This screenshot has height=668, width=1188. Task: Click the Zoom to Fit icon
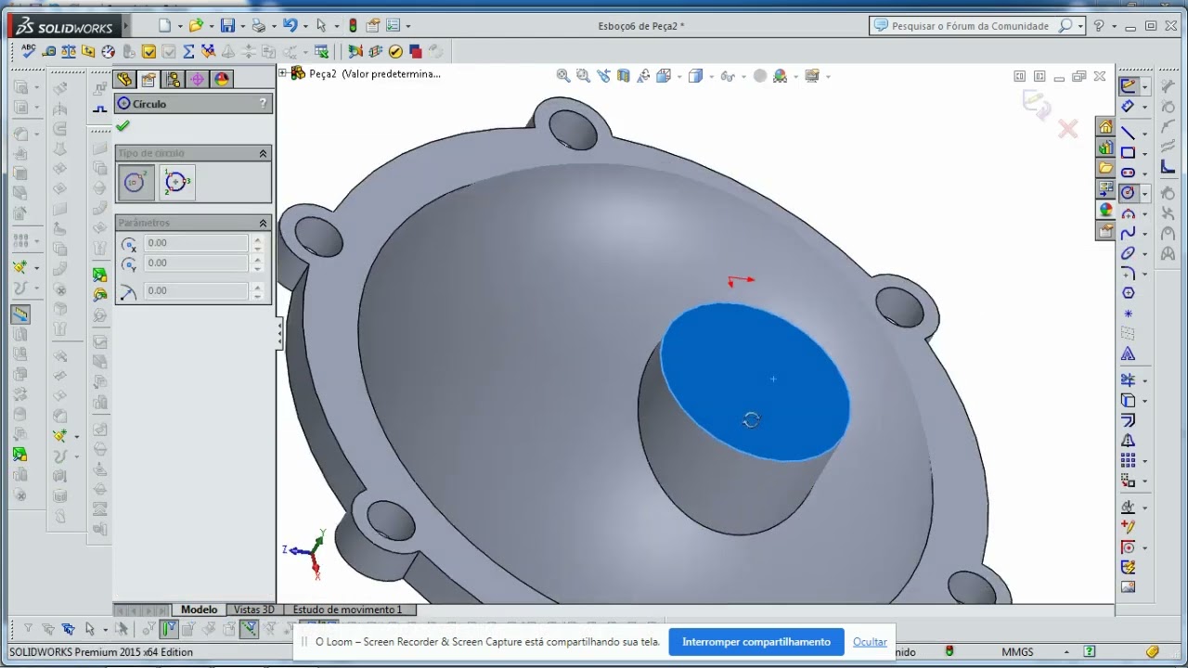pos(563,76)
